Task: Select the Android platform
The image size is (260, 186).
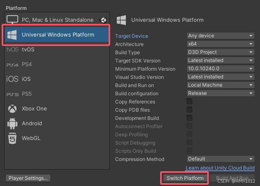Action: (x=57, y=124)
